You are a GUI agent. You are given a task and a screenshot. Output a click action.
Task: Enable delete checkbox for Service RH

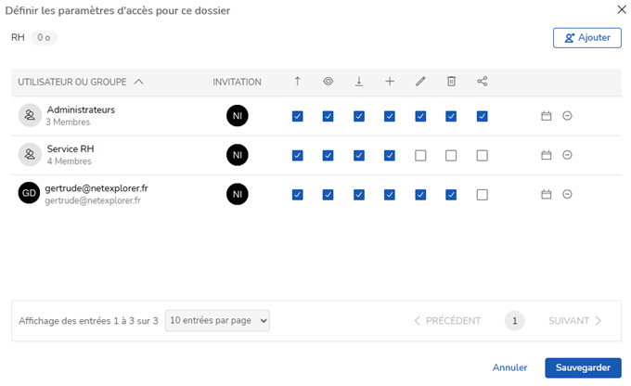point(451,155)
